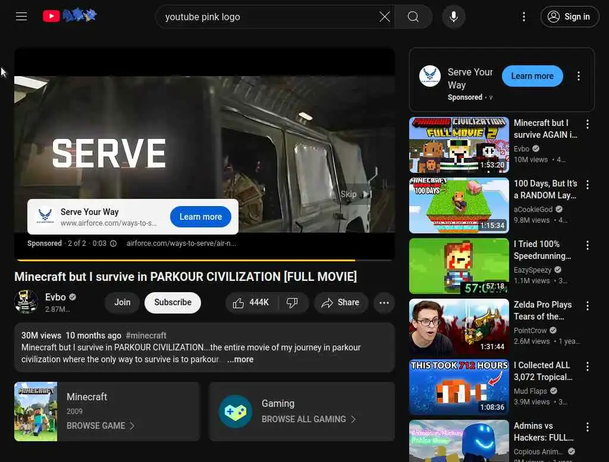
Task: Click Learn more in the sidebar ad card
Action: click(x=532, y=76)
